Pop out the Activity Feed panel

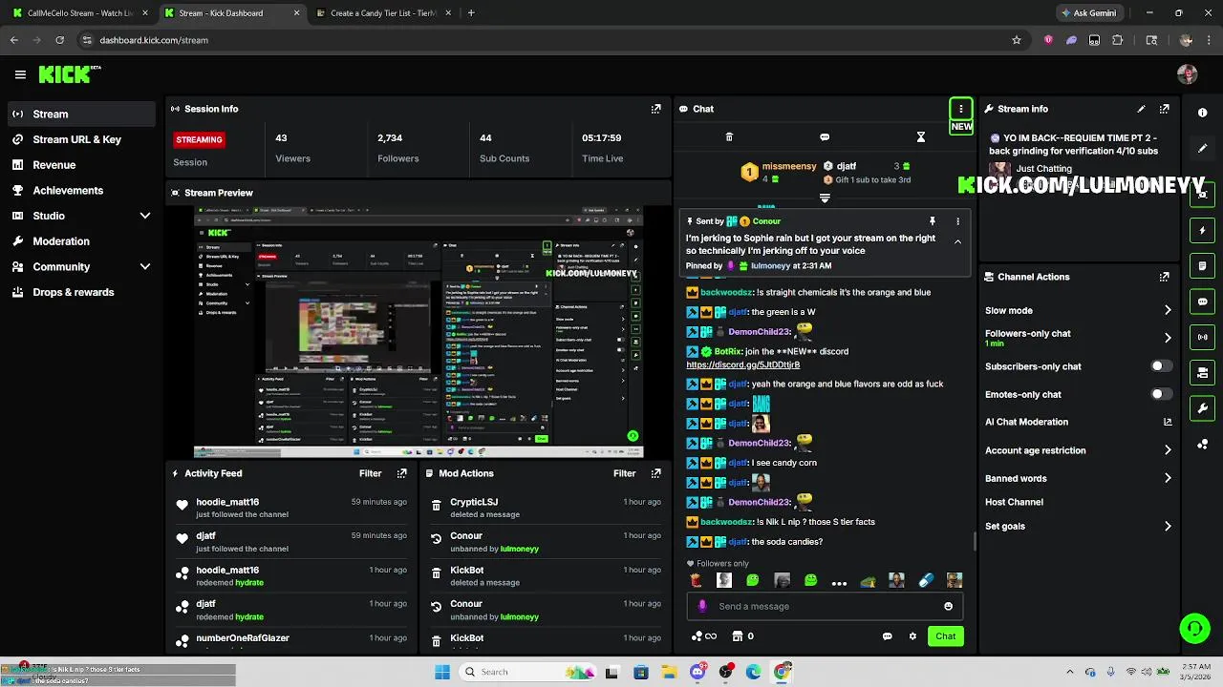pos(401,473)
